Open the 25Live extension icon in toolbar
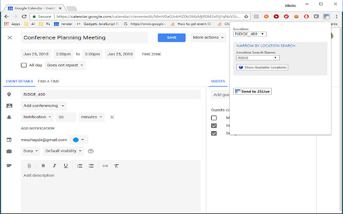Image resolution: width=343 pixels, height=214 pixels. (x=326, y=17)
